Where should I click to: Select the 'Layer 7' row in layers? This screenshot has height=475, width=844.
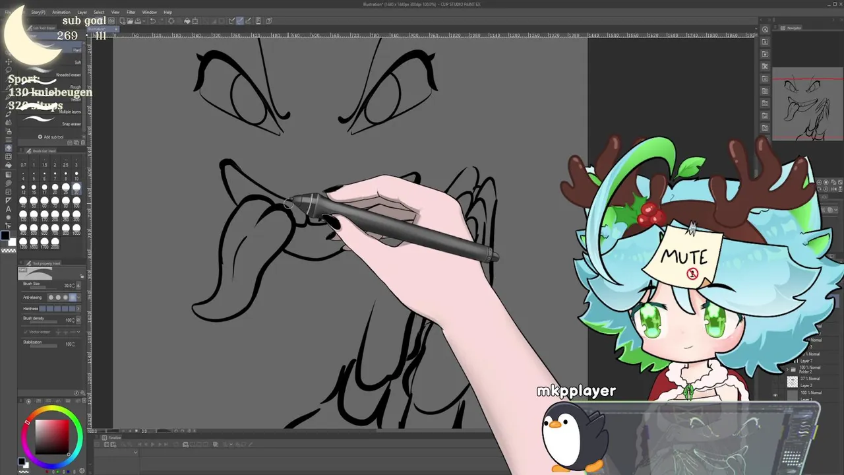[x=812, y=358]
